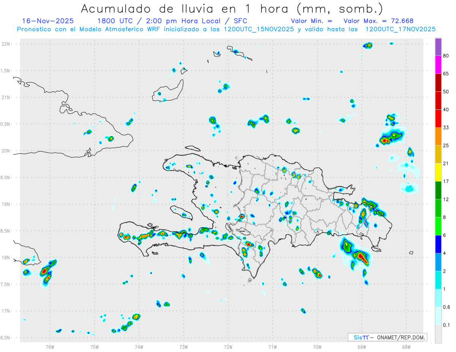This screenshot has height=352, width=456.
Task: Select the "Valor Max. = 72.668" reading
Action: click(378, 21)
